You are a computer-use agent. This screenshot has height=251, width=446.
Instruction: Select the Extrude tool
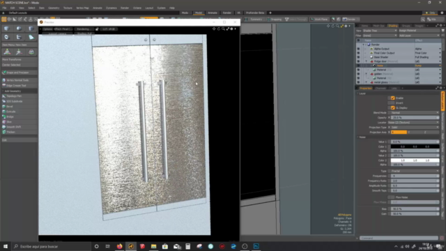pyautogui.click(x=19, y=112)
